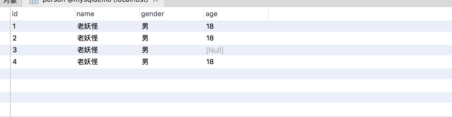Click the row selector margin for row 4
This screenshot has height=117, width=452.
(x=5, y=62)
